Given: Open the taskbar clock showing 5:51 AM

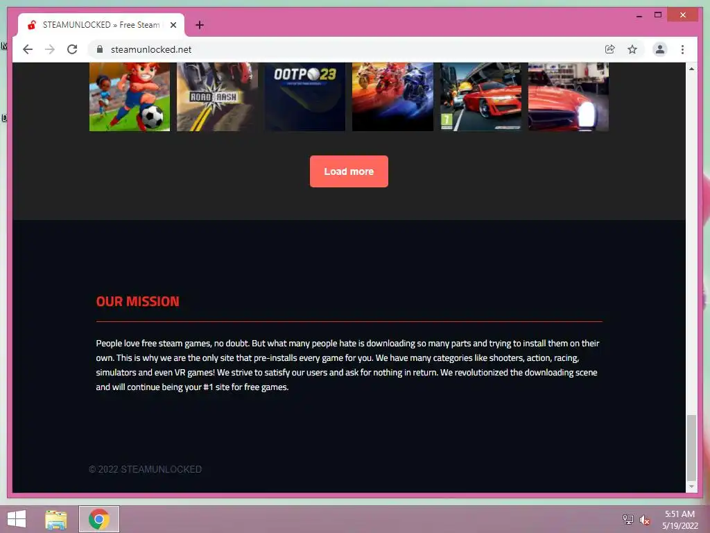Looking at the screenshot, I should [680, 520].
